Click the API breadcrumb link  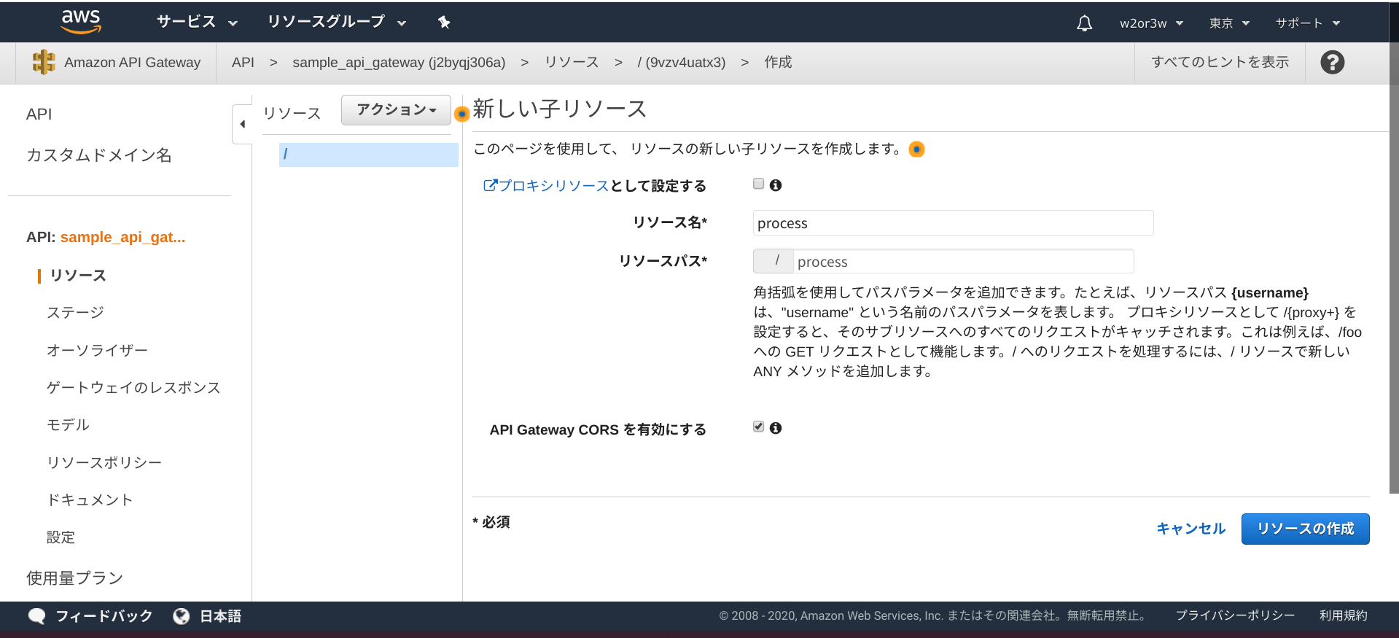(x=243, y=63)
